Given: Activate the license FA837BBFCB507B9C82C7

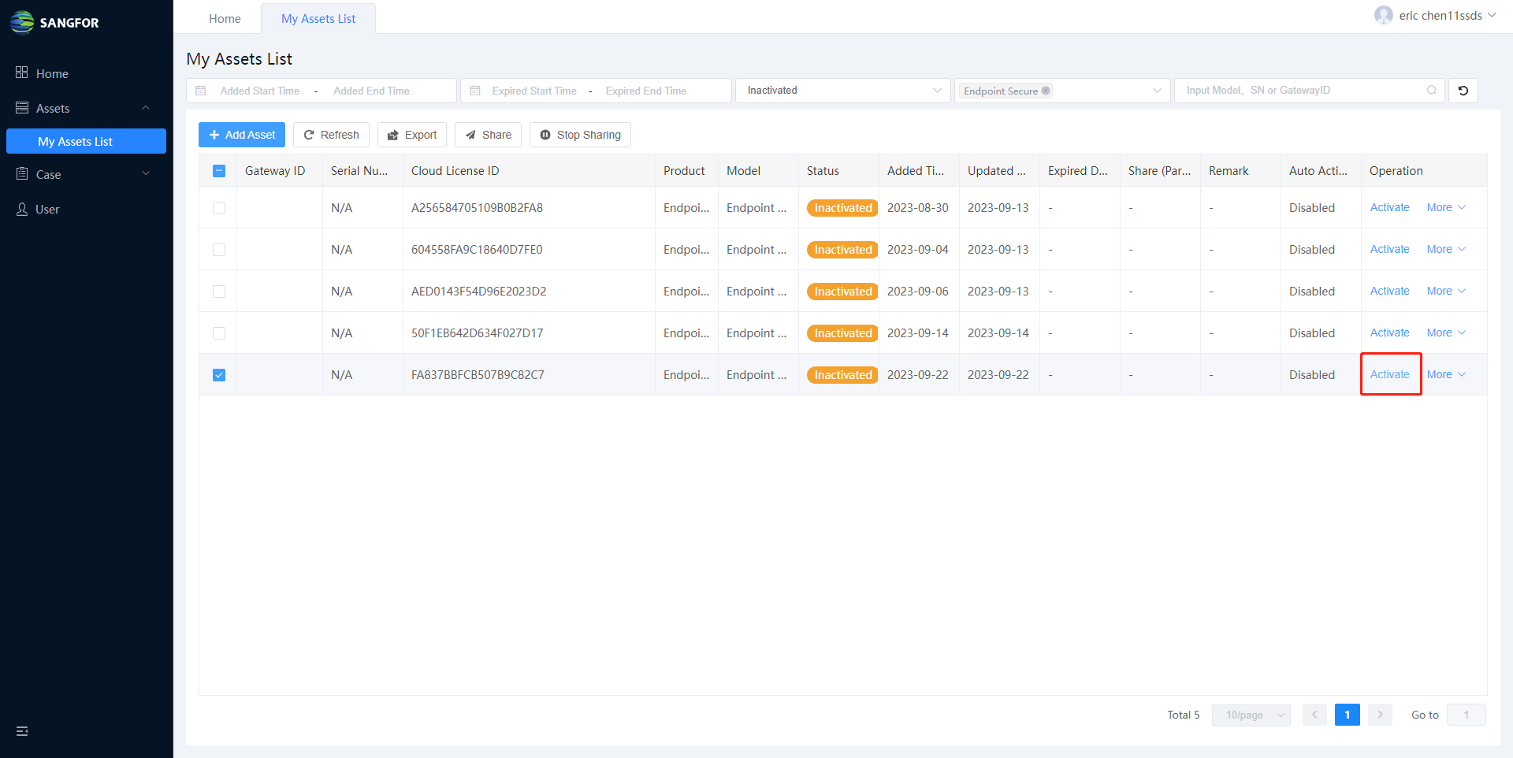Looking at the screenshot, I should pyautogui.click(x=1389, y=375).
